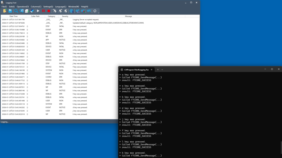Viewport: 282px width, 158px height.
Task: Open the Columns(C) menu
Action: 36,7
